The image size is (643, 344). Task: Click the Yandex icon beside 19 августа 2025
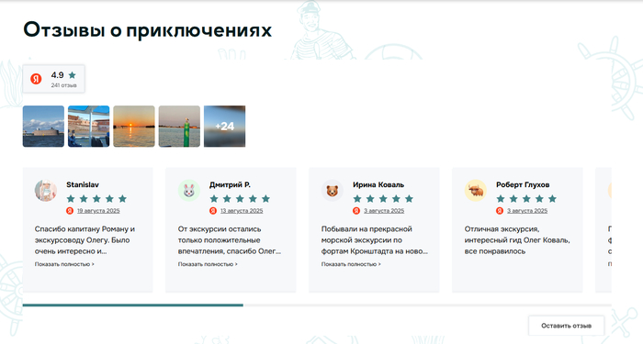click(70, 210)
